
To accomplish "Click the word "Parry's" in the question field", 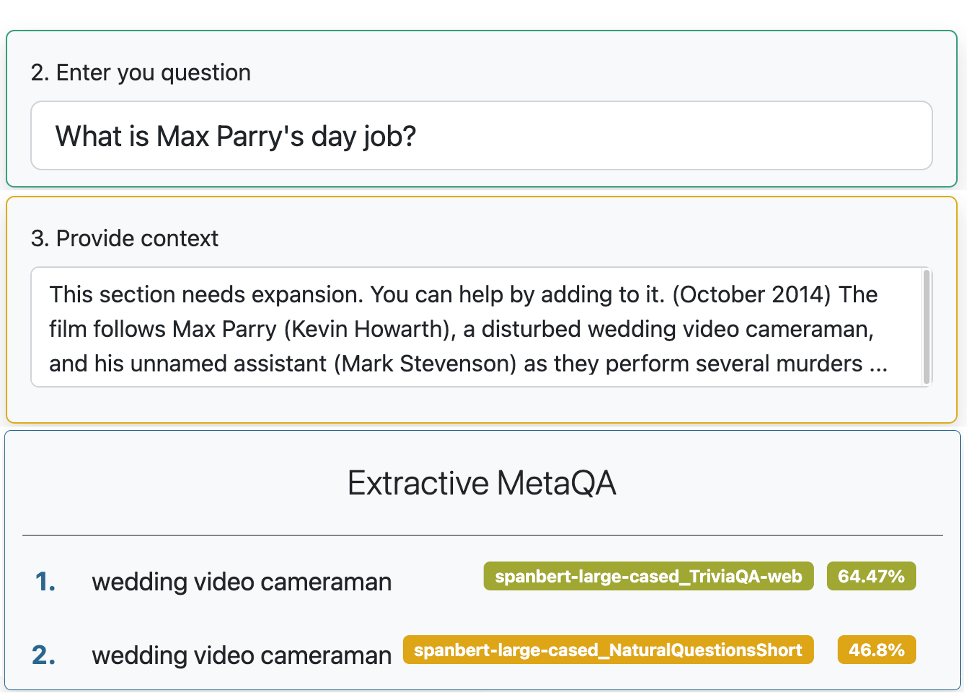I will coord(260,136).
